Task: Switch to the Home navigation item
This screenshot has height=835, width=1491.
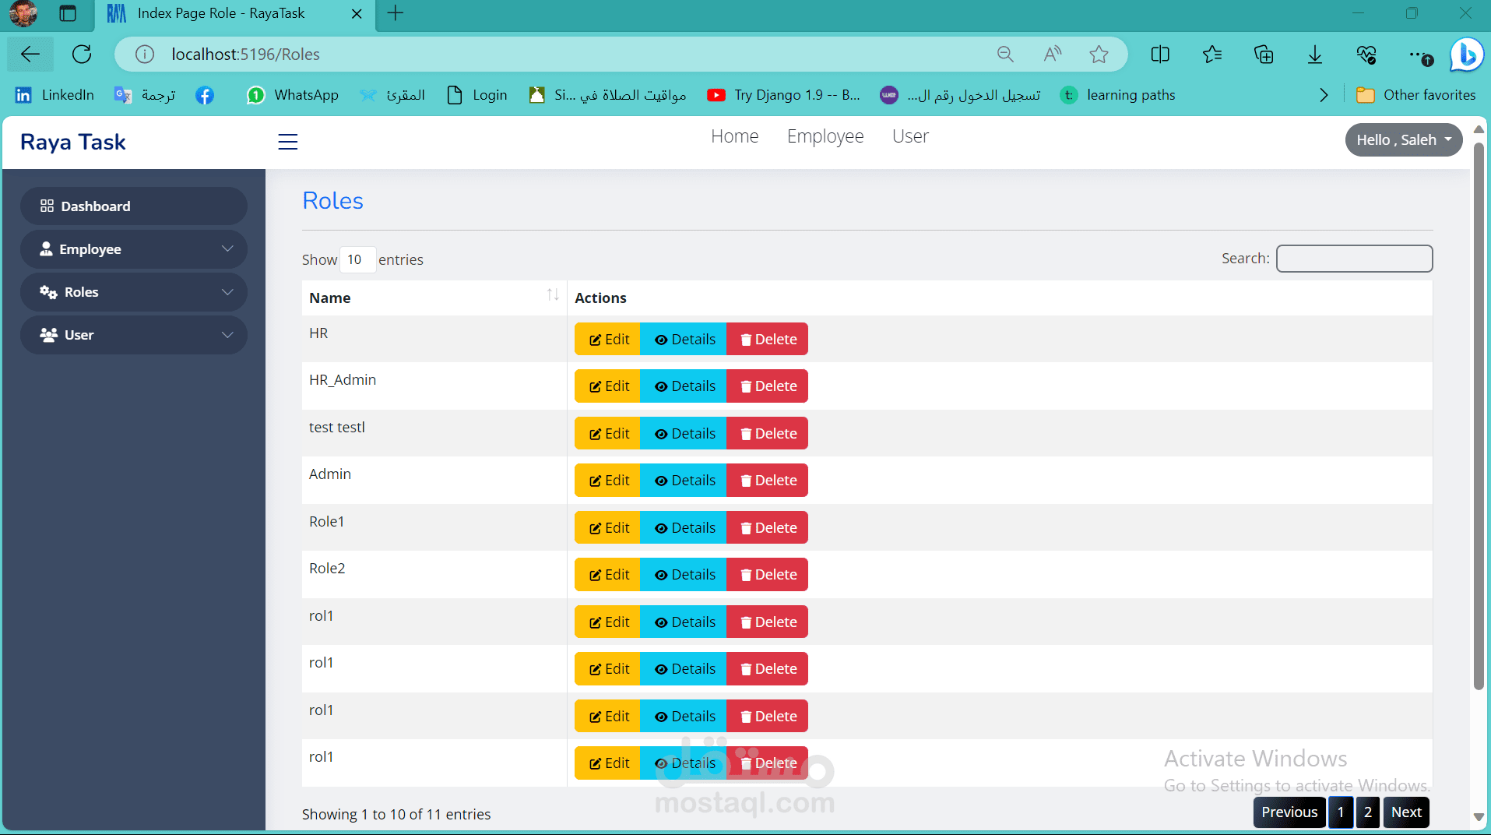Action: 734,136
